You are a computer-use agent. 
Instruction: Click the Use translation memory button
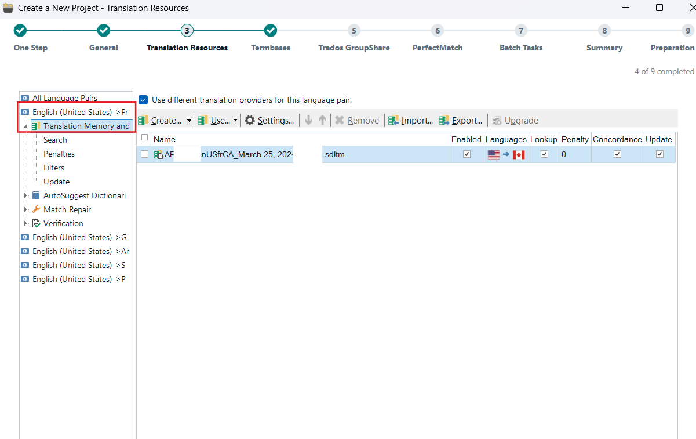click(x=214, y=120)
